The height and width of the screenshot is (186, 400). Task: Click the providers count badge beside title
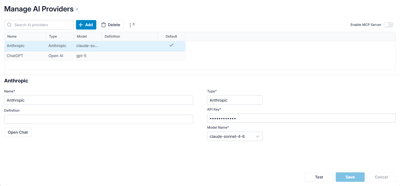click(77, 9)
